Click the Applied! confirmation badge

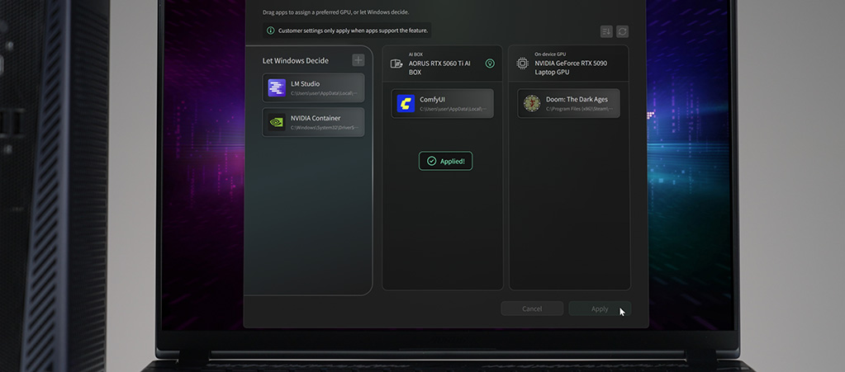pos(446,161)
